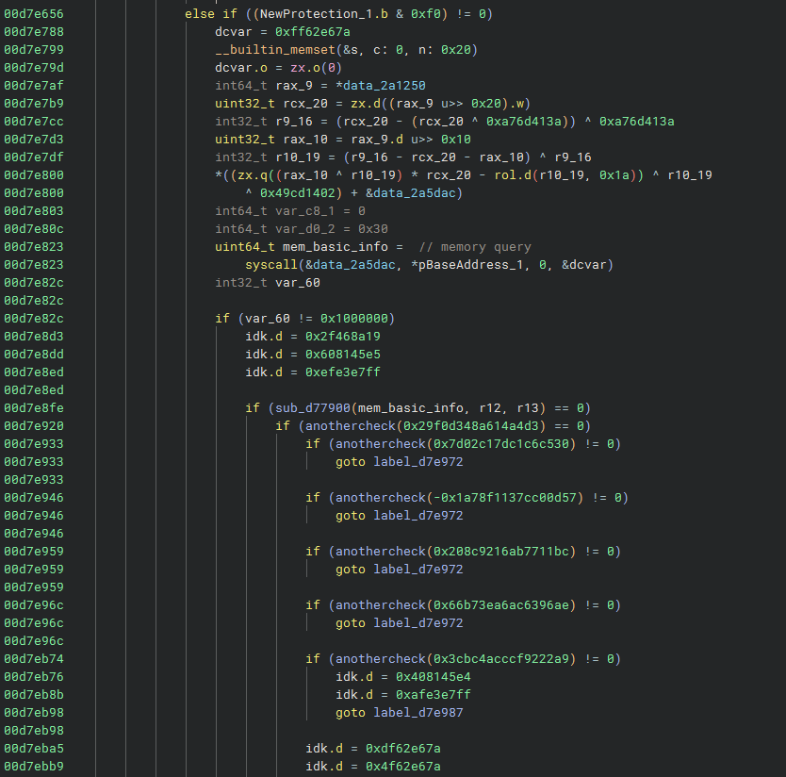Click the value 0x2f468a19
The image size is (786, 777).
click(x=343, y=337)
